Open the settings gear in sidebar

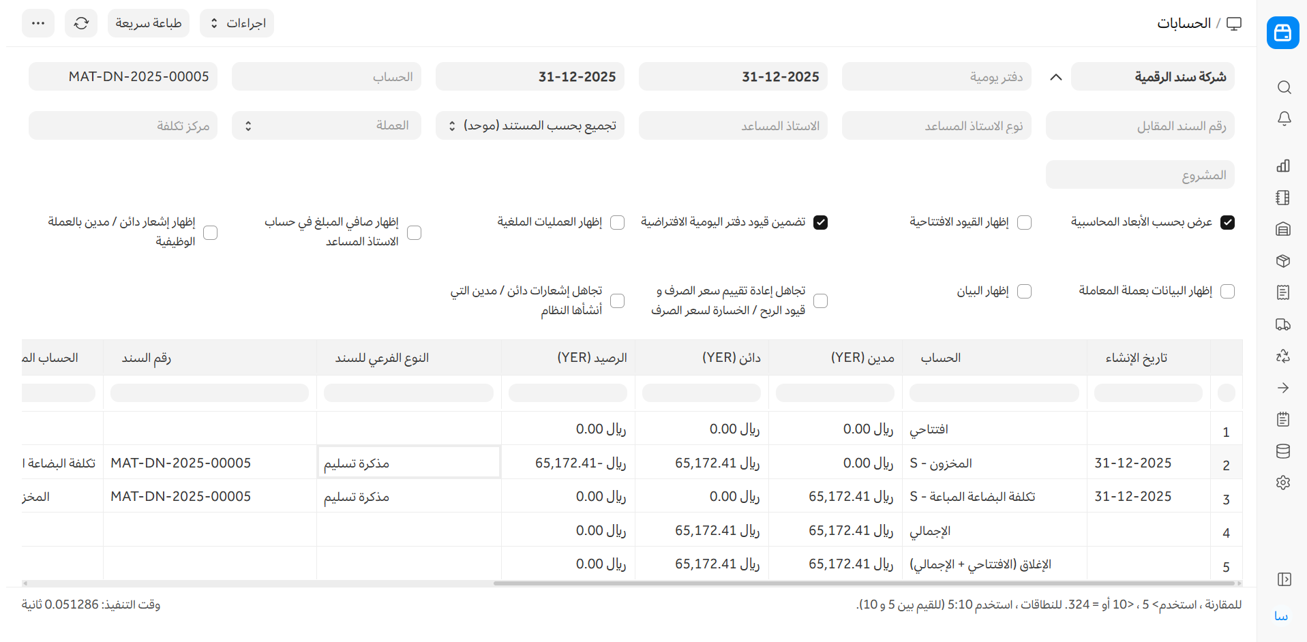point(1283,483)
